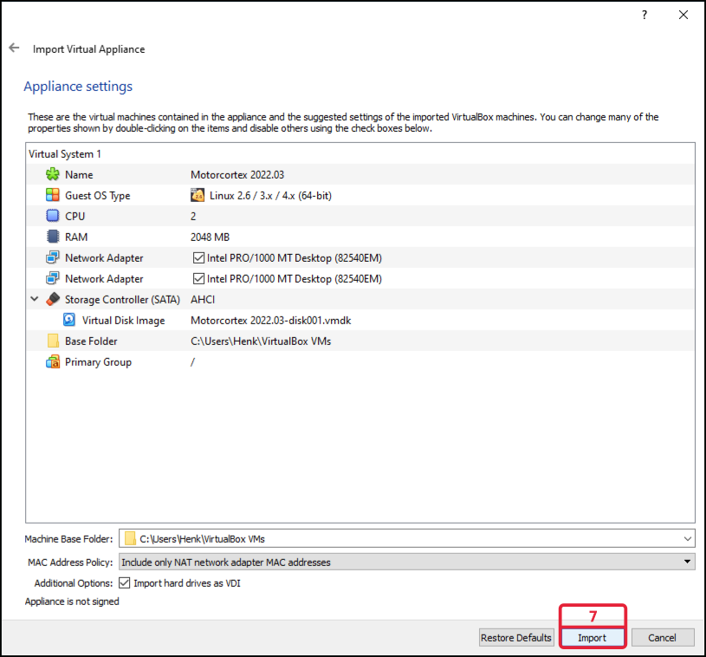Close the Import Virtual Appliance dialog
Image resolution: width=706 pixels, height=657 pixels.
(683, 15)
